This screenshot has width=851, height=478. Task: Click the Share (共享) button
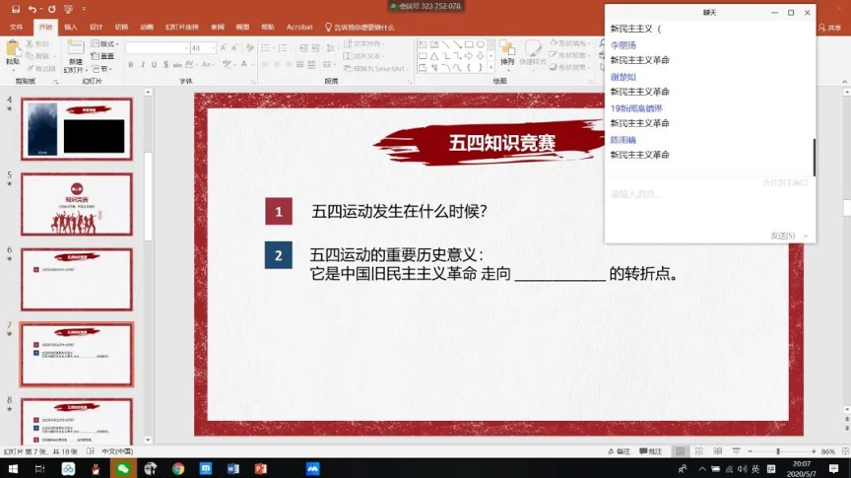click(830, 28)
